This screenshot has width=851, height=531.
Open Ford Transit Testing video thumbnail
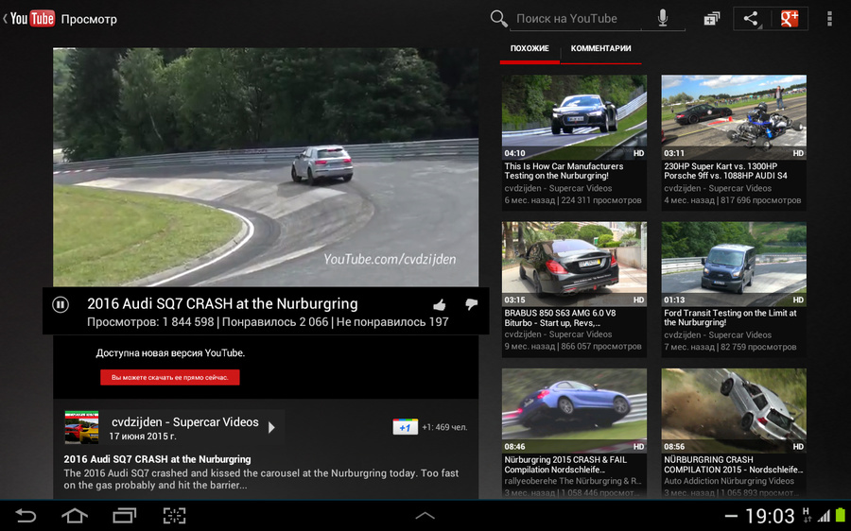(x=734, y=264)
